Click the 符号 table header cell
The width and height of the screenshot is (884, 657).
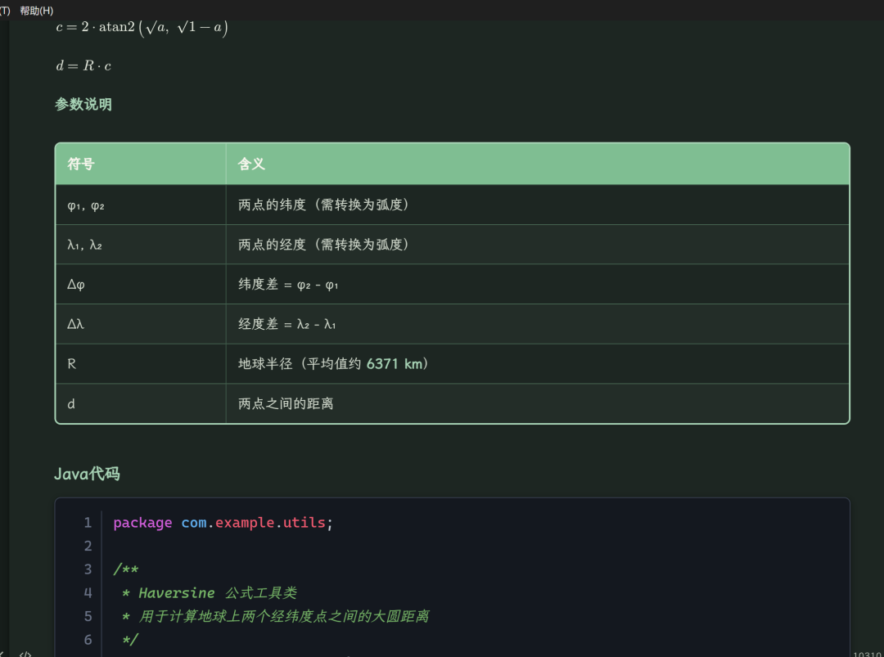click(141, 164)
